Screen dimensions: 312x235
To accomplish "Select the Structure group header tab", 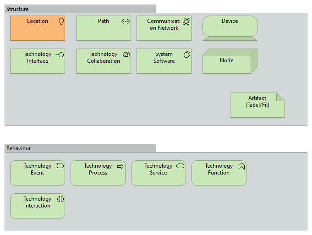I will pyautogui.click(x=80, y=9).
